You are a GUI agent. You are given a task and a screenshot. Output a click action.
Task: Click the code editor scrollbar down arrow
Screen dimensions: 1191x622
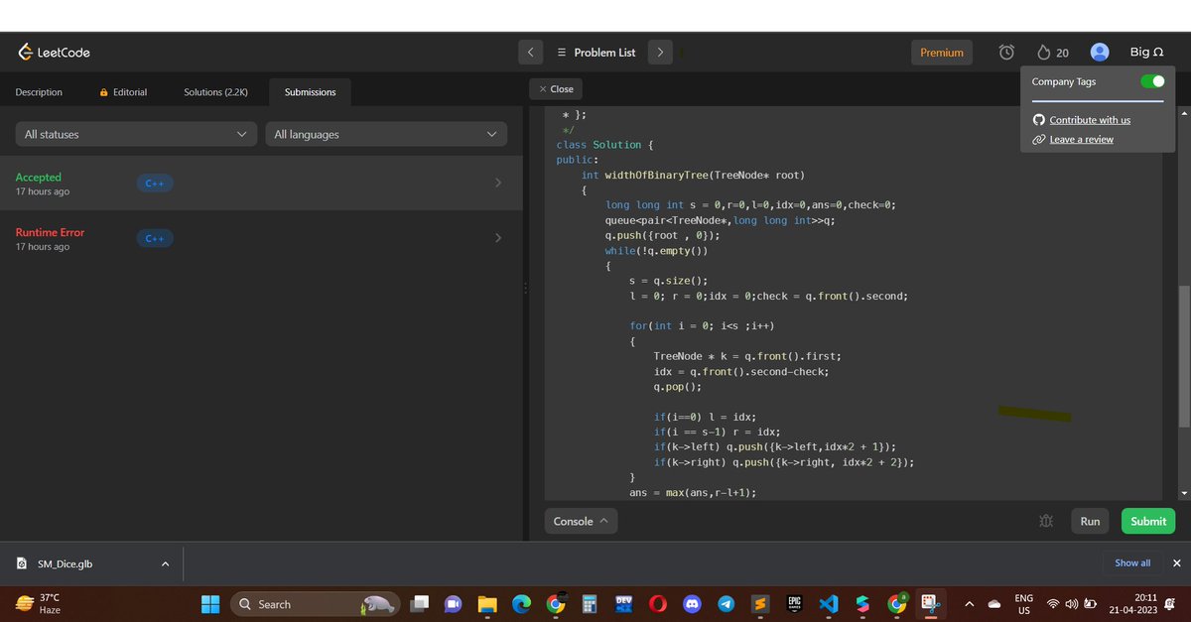tap(1182, 493)
